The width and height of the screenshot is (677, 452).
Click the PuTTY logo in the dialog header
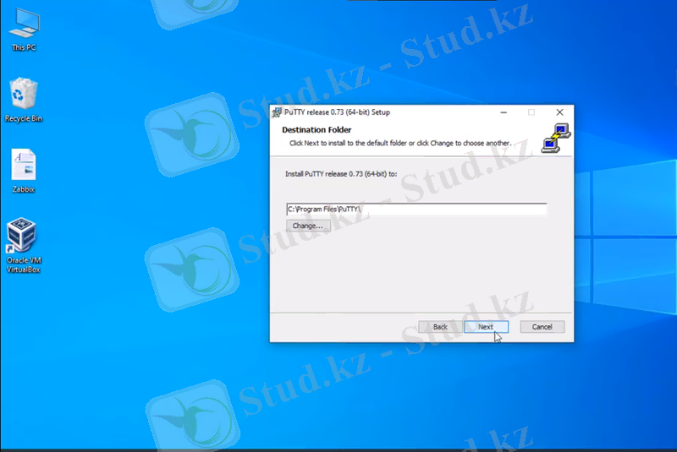[x=556, y=138]
